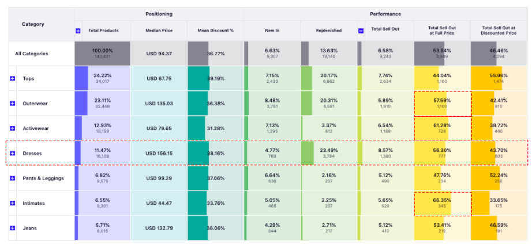Expand the Intimates category row
The height and width of the screenshot is (244, 532).
(x=12, y=203)
